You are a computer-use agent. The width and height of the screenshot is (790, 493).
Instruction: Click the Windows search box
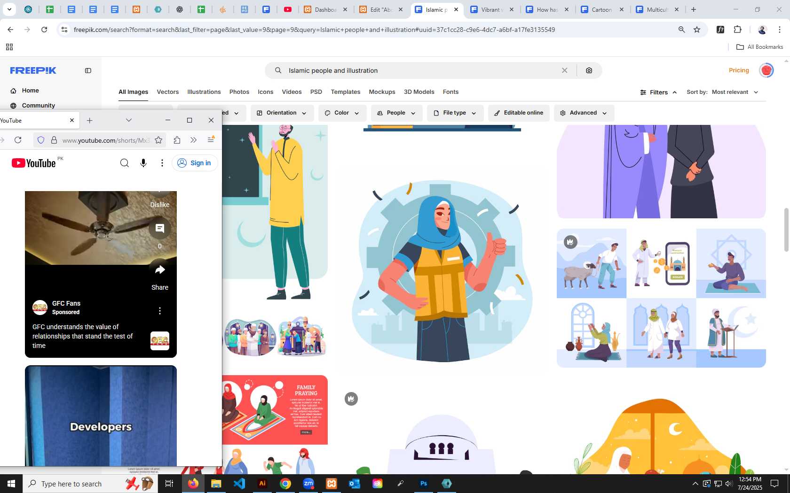[x=89, y=484]
